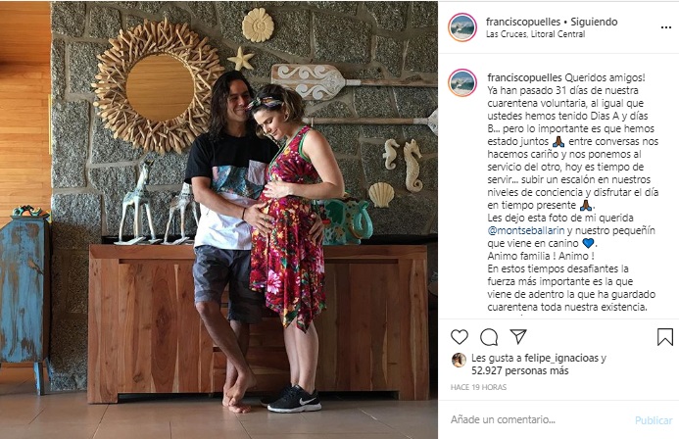Click the caption text block
Screen dimensions: 679x439
pyautogui.click(x=573, y=193)
